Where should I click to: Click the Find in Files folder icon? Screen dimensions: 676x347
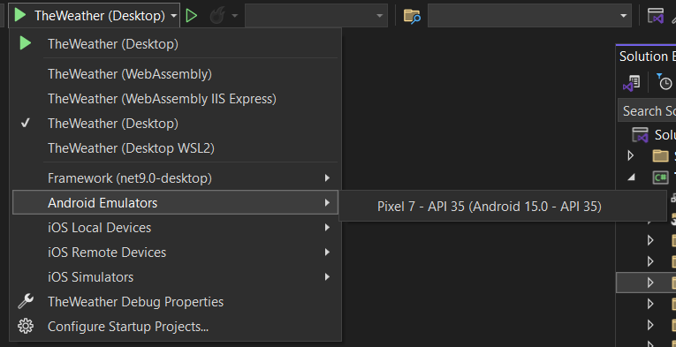[x=412, y=16]
